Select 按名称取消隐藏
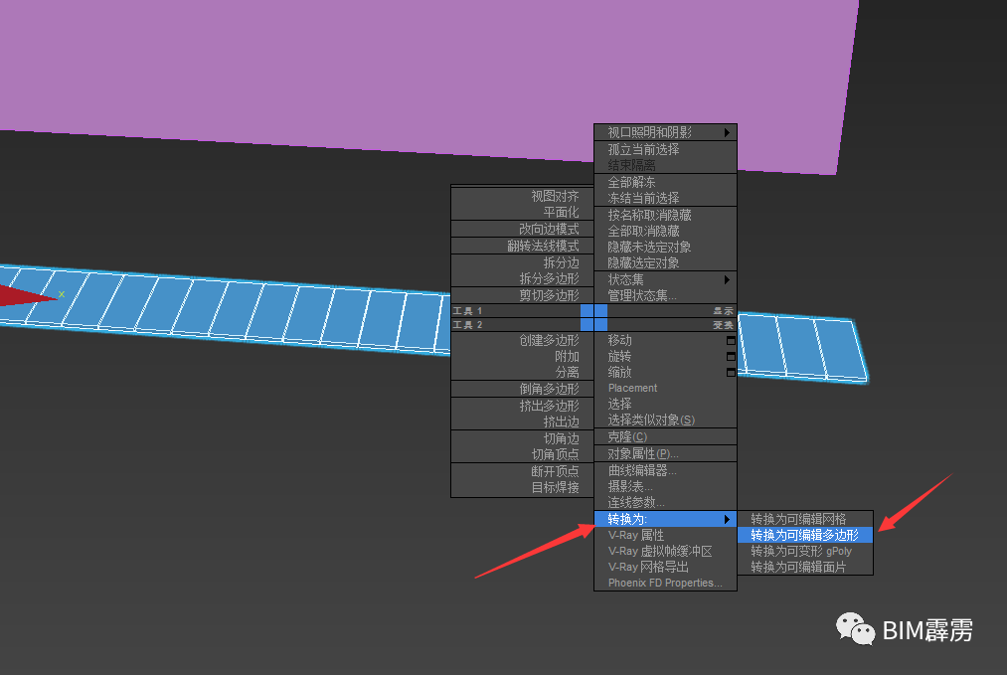Viewport: 1007px width, 675px height. click(x=665, y=215)
